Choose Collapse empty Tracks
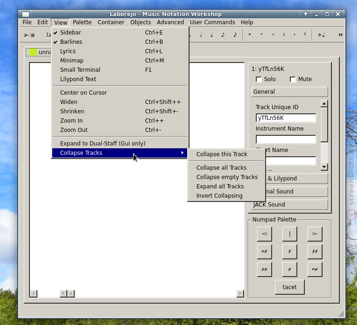357x325 pixels. pos(226,177)
